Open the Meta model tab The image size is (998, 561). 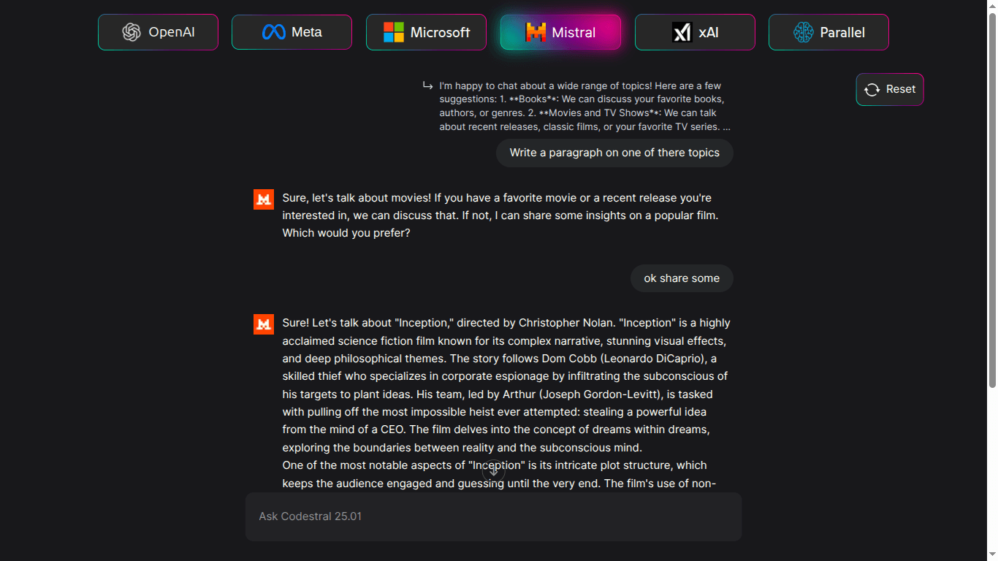[292, 31]
